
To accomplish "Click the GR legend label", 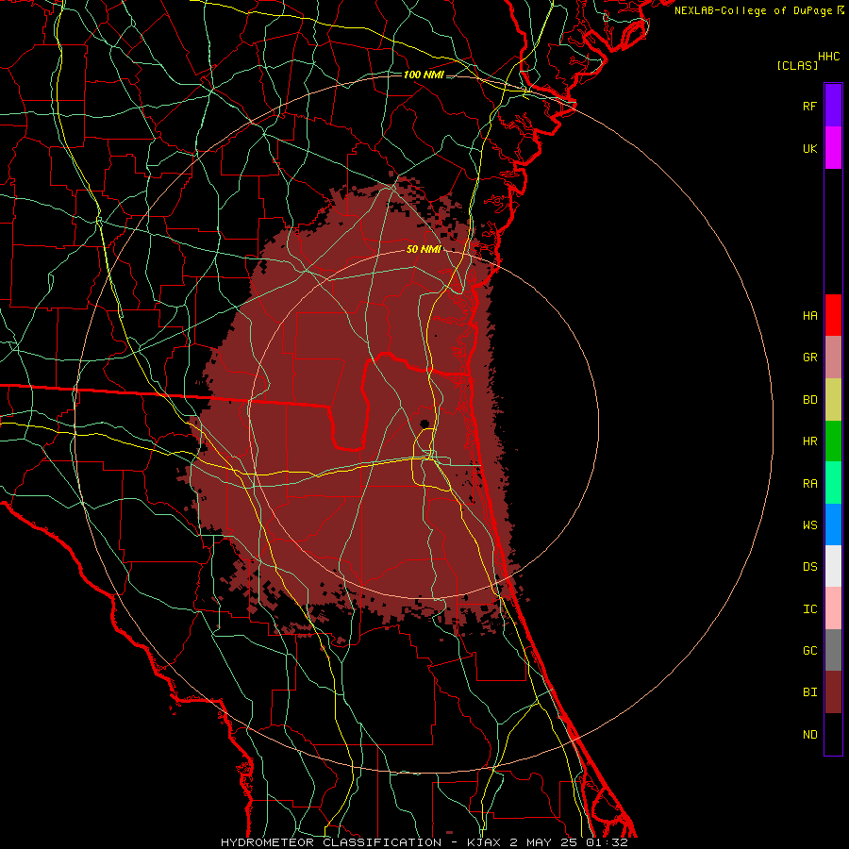I will point(809,358).
